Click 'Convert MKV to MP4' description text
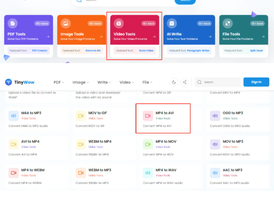 point(225,92)
